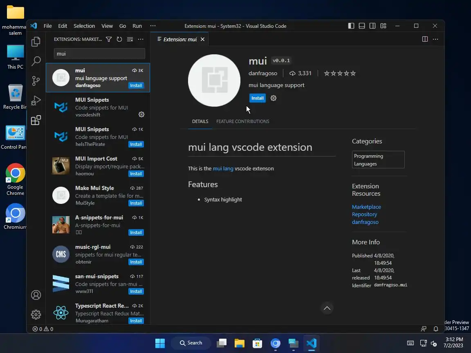Install MUI Snippets by helsThePirate
Viewport: 471px width, 353px height.
tap(136, 144)
